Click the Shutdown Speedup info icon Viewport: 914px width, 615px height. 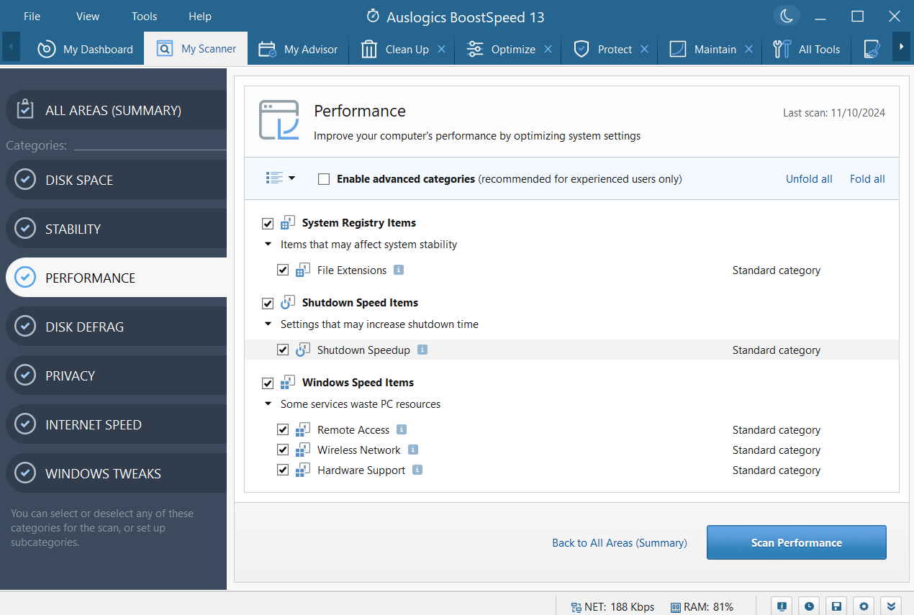click(422, 350)
